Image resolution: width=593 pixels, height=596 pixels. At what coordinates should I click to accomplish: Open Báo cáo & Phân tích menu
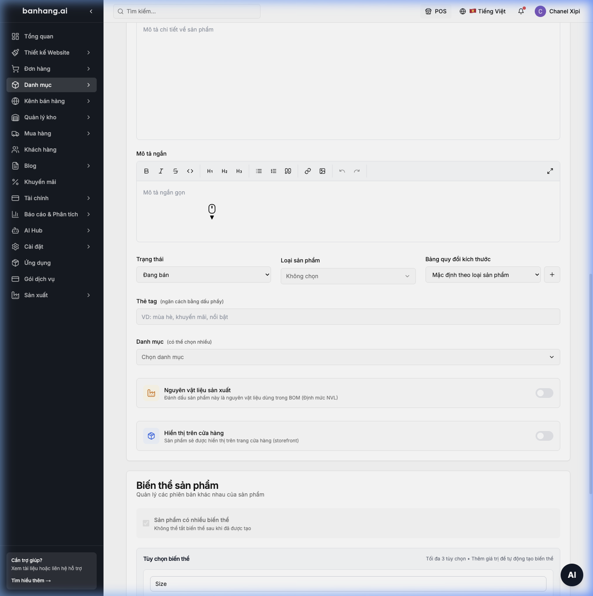(x=51, y=214)
